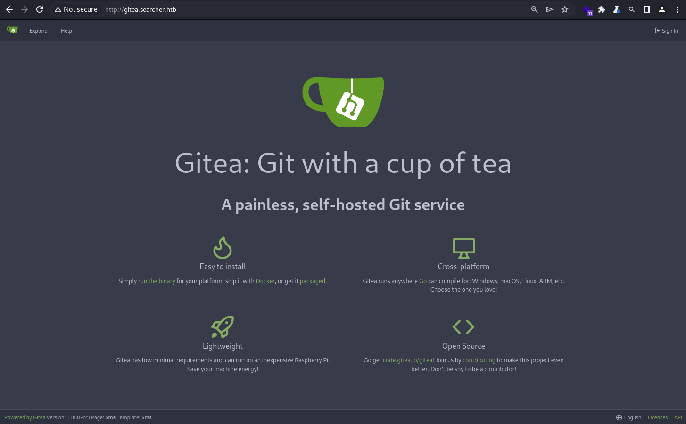Open the purple extension with badge 11
The width and height of the screenshot is (686, 424).
587,10
